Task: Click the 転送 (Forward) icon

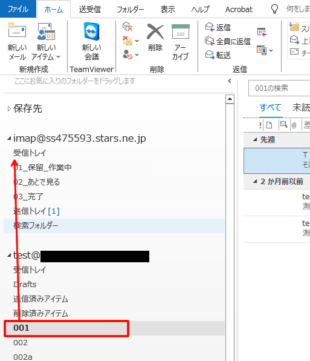Action: [x=218, y=55]
